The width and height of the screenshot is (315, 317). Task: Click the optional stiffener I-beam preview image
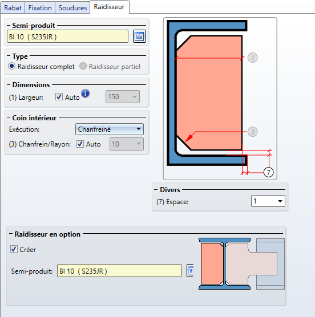[241, 264]
